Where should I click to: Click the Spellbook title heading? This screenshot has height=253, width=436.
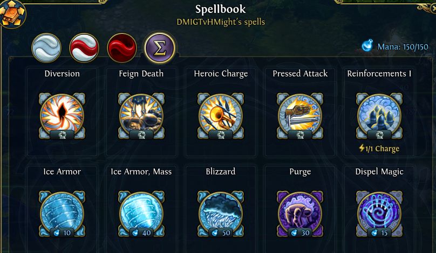click(x=221, y=9)
